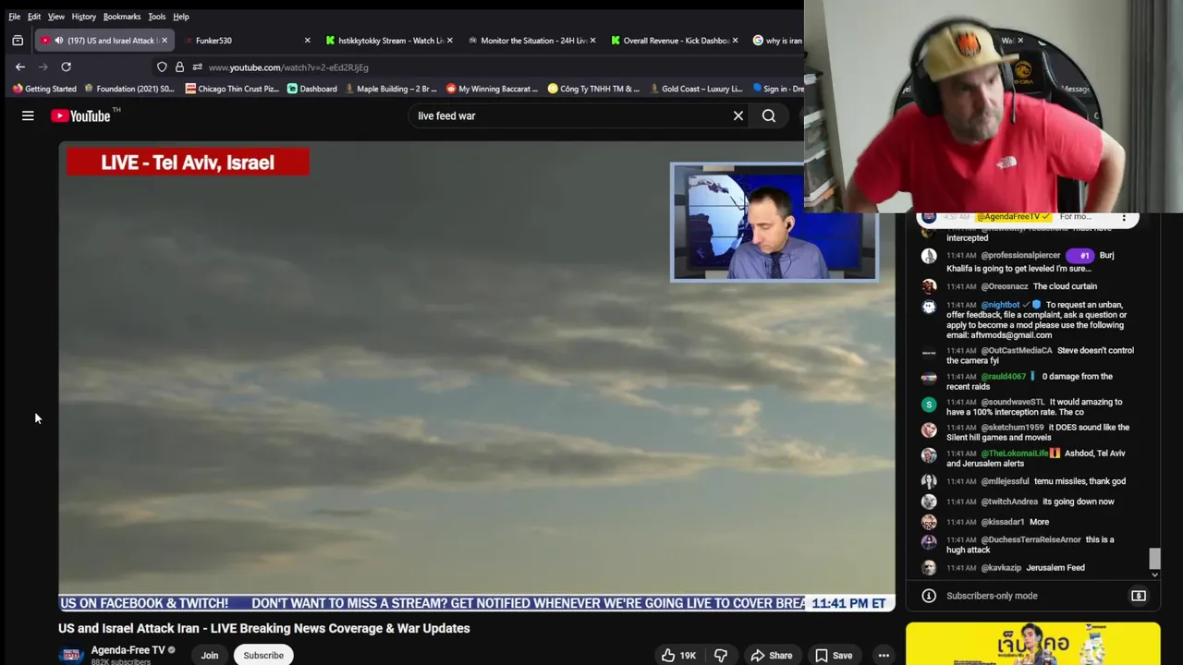Grab the live chat scrollbar thumb
Viewport: 1183px width, 665px height.
[x=1154, y=558]
